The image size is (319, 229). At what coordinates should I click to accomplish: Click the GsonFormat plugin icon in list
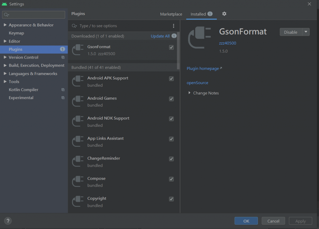pyautogui.click(x=78, y=50)
